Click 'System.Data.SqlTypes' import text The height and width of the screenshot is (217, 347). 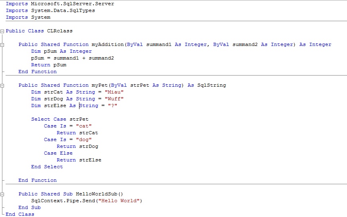pos(63,11)
